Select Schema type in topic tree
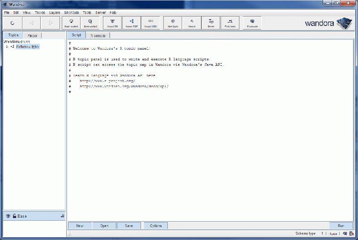358x240 pixels. click(27, 47)
